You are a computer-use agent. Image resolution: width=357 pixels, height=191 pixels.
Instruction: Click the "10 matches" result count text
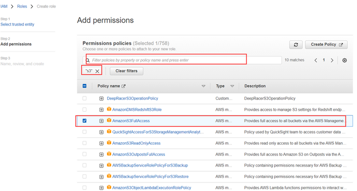click(x=295, y=60)
